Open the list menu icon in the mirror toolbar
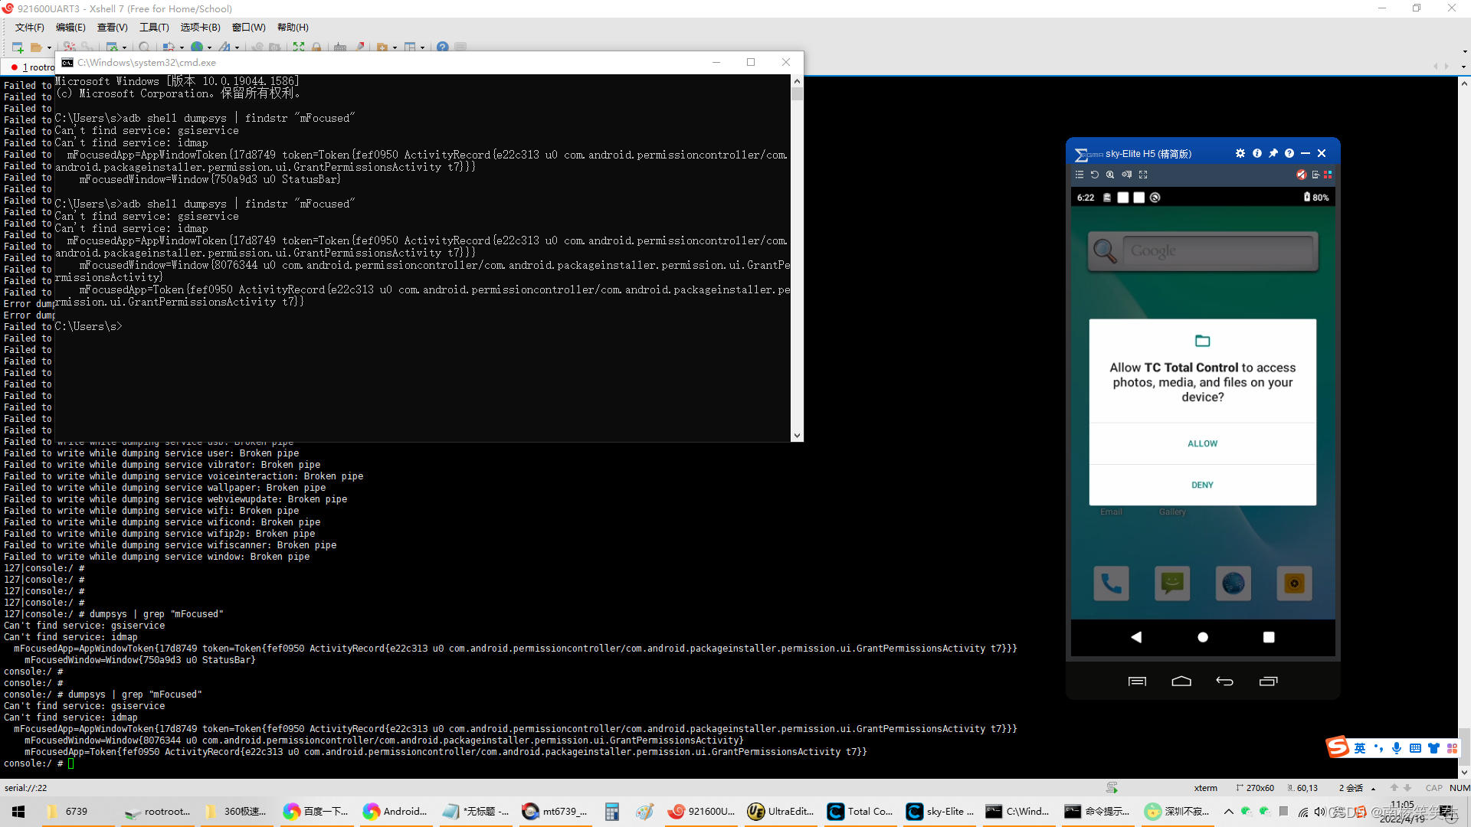This screenshot has height=827, width=1471. pos(1079,175)
